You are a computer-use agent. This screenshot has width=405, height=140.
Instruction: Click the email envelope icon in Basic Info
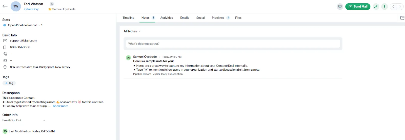tap(5, 41)
